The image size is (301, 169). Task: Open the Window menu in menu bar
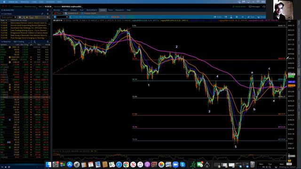(x=50, y=2)
